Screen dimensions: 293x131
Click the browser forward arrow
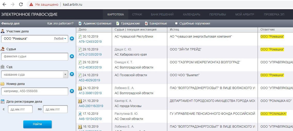pos(13,4)
